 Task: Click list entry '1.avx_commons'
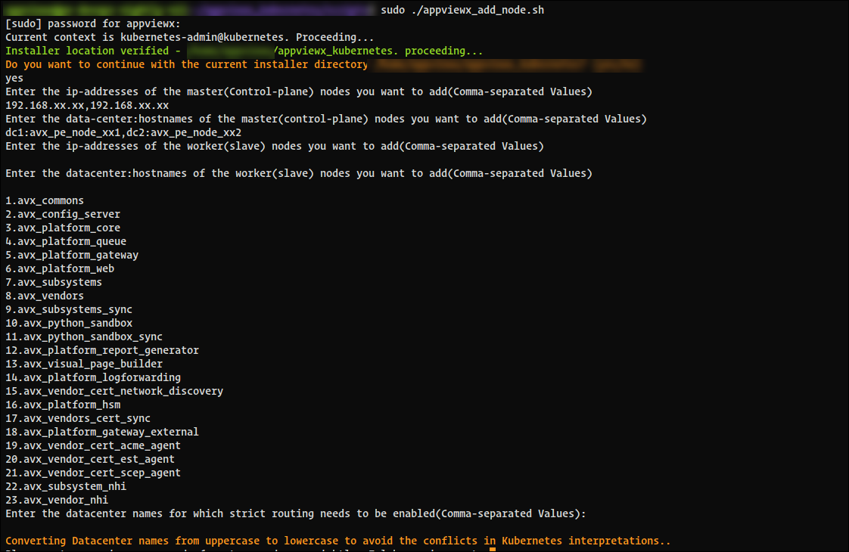tap(45, 201)
